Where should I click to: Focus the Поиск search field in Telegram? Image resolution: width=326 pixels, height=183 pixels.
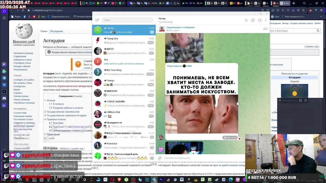[x=127, y=20]
